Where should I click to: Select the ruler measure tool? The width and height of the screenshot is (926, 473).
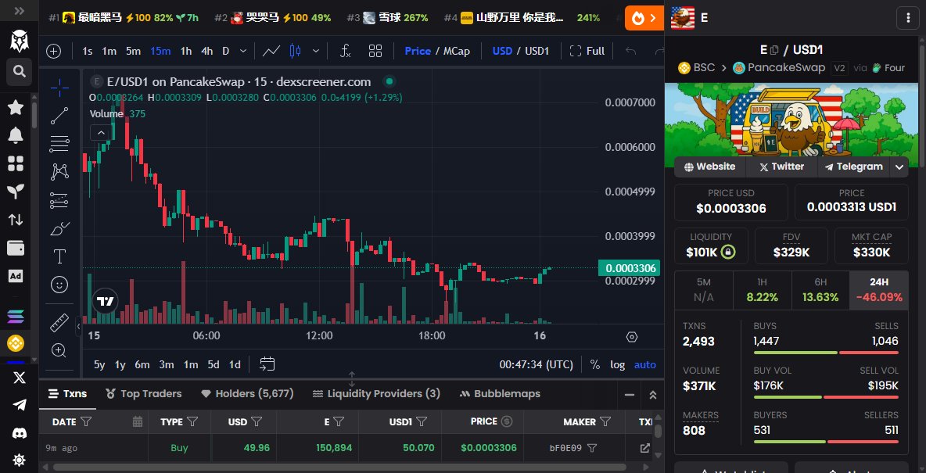(59, 322)
